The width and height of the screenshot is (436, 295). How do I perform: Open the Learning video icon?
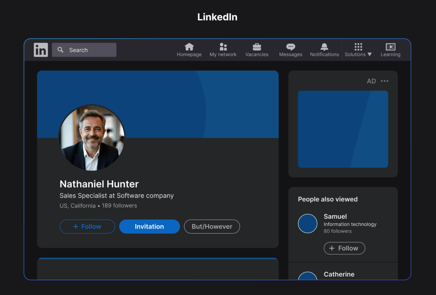390,47
